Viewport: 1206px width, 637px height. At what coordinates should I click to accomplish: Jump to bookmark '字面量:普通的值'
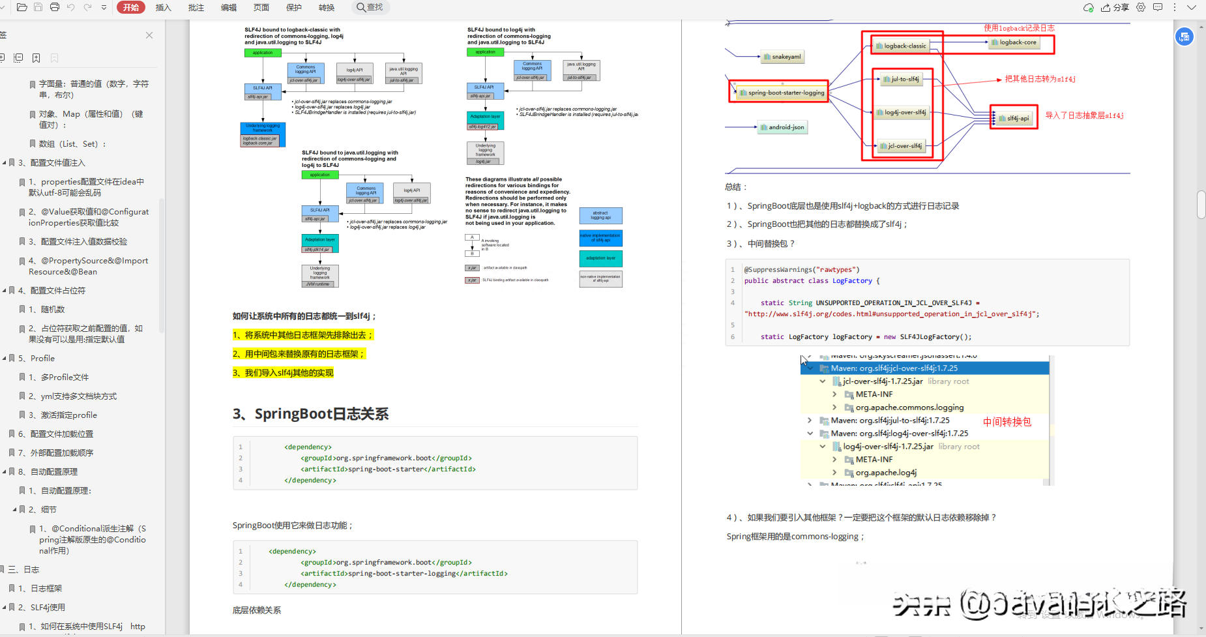click(x=94, y=89)
